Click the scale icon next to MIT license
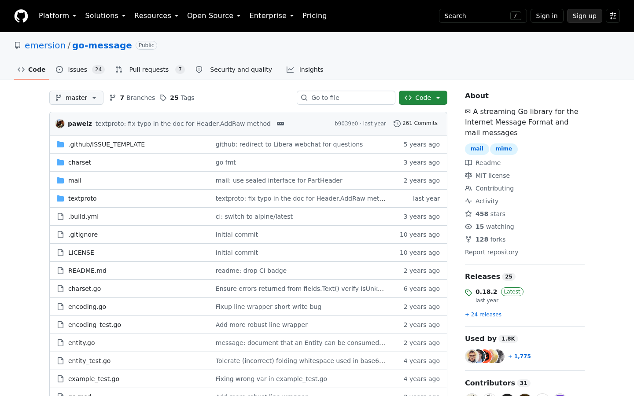Image resolution: width=634 pixels, height=396 pixels. click(x=468, y=176)
